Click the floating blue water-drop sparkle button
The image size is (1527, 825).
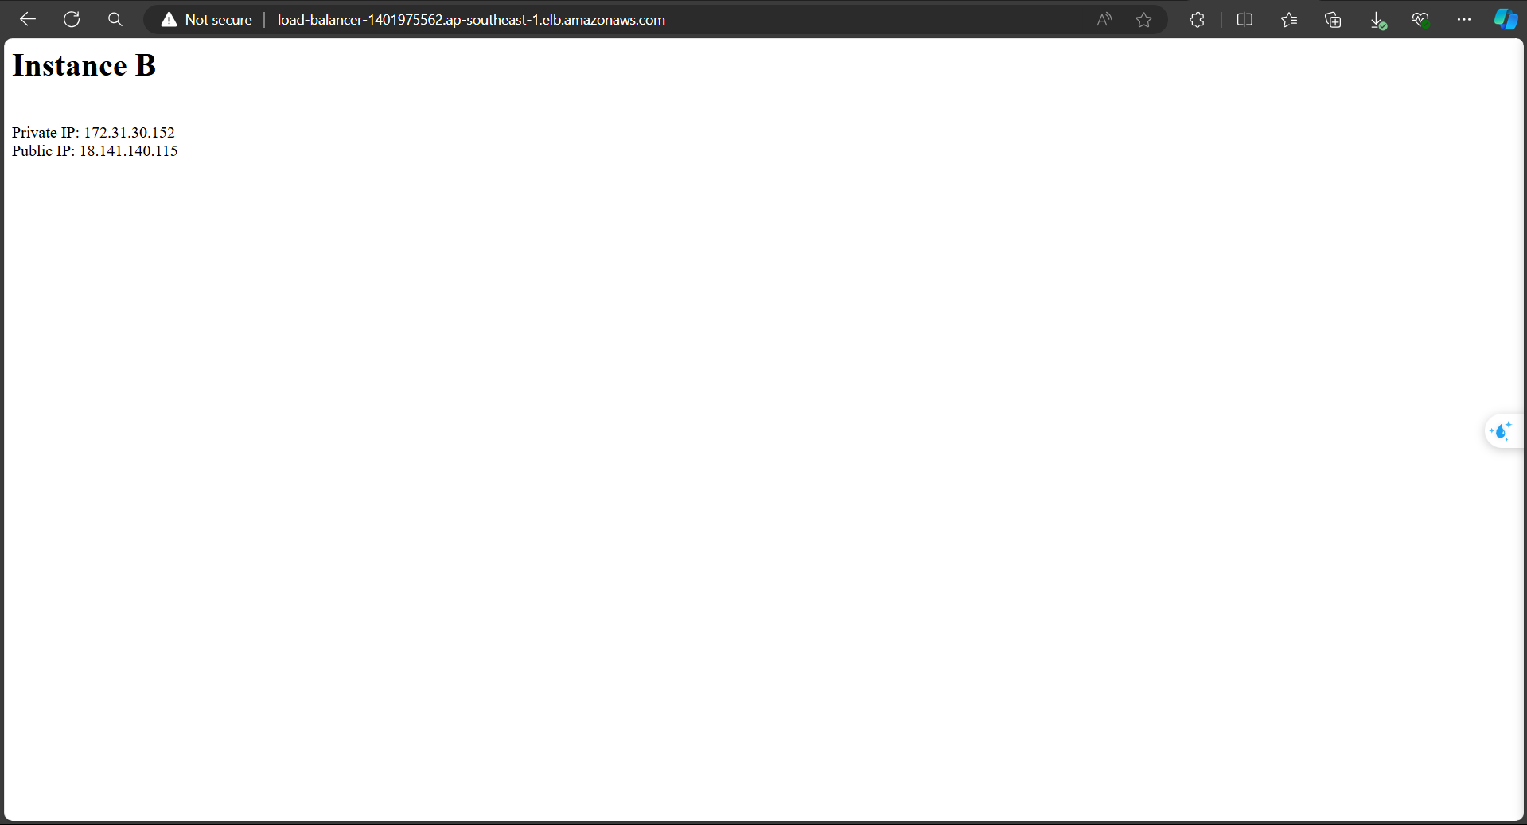(x=1501, y=431)
